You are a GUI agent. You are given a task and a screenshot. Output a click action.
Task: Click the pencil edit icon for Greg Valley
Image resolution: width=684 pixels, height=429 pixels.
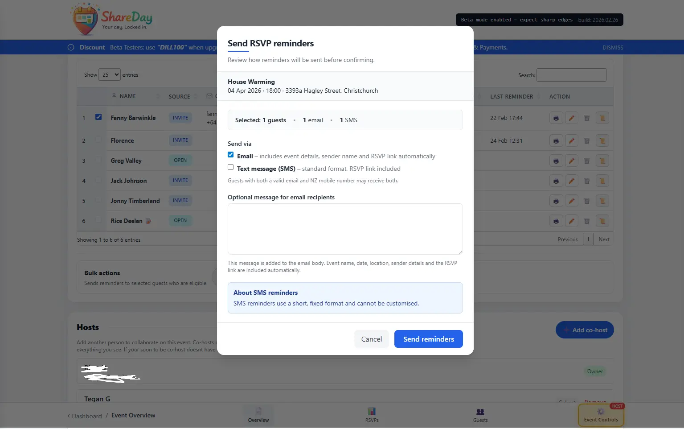click(x=571, y=161)
